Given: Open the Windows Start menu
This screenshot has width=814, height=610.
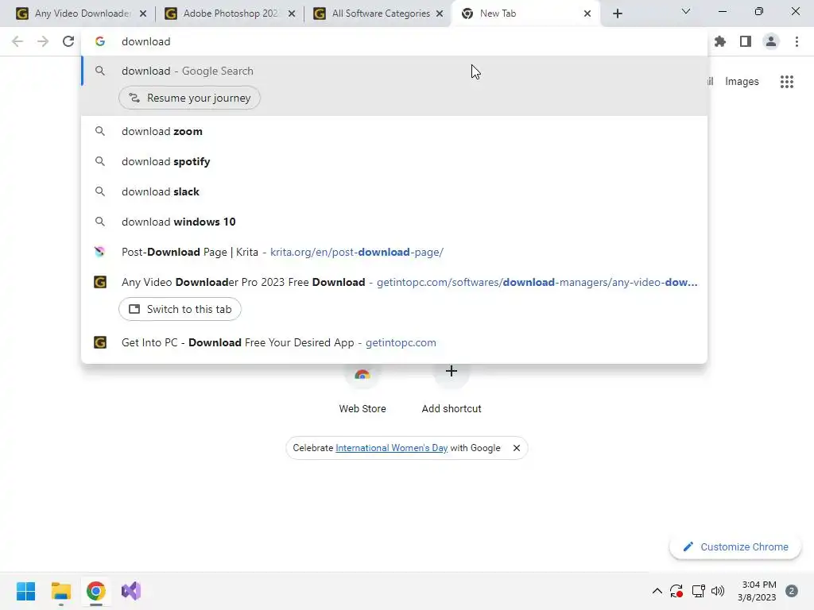Looking at the screenshot, I should coord(26,591).
